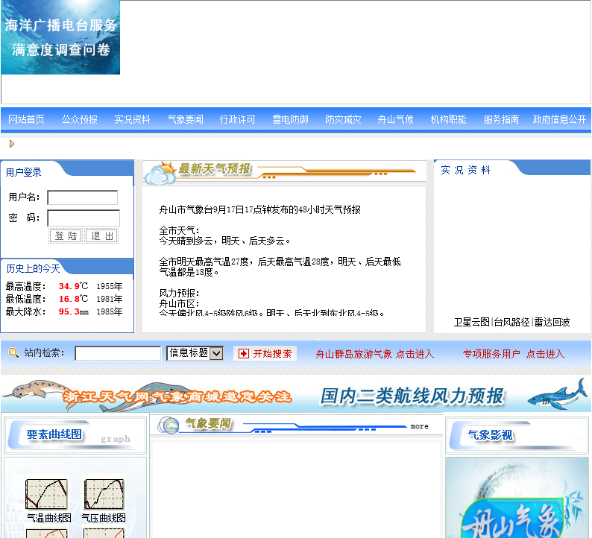The height and width of the screenshot is (538, 592).
Task: Open 政府信息公开 page
Action: tap(559, 120)
